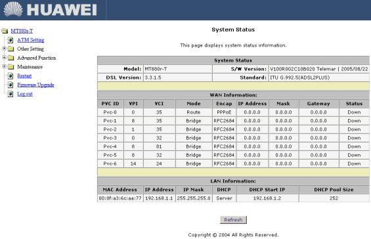The height and width of the screenshot is (239, 371).
Task: Click the Pvc-5 row ID cell
Action: tap(110, 155)
